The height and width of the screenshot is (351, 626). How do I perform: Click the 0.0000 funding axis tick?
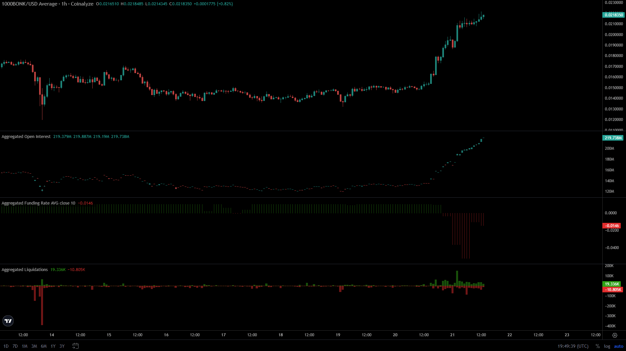(x=611, y=213)
